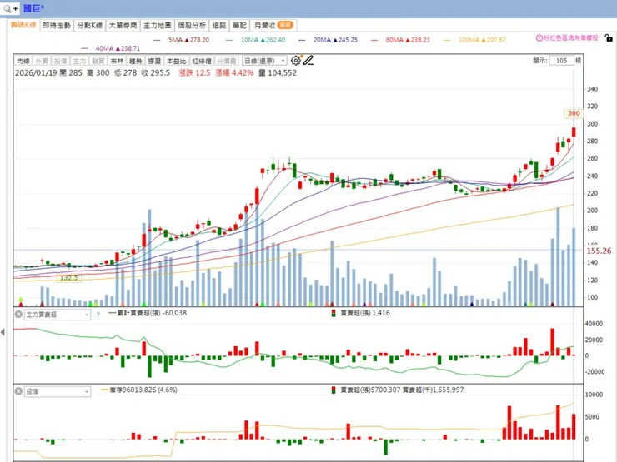Click the 155.26 price line label

(x=599, y=251)
